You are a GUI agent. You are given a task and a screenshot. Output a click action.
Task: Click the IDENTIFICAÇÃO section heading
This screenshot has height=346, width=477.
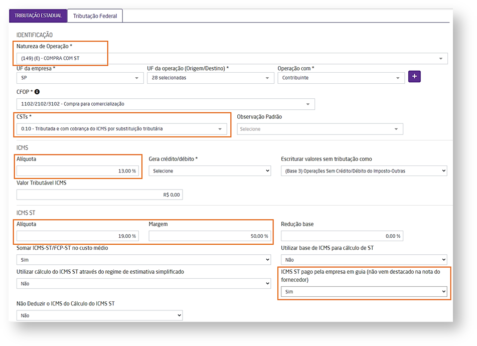tap(35, 35)
